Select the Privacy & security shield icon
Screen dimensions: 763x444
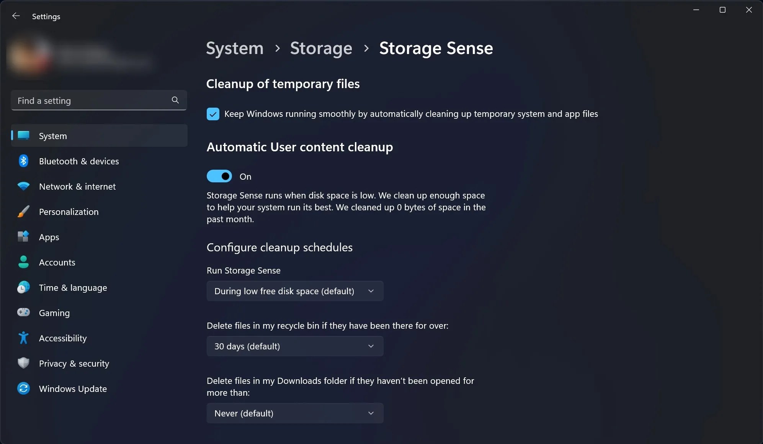click(x=23, y=363)
